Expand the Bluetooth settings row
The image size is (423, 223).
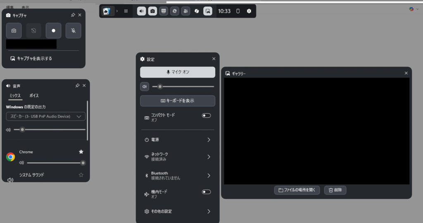pyautogui.click(x=209, y=176)
